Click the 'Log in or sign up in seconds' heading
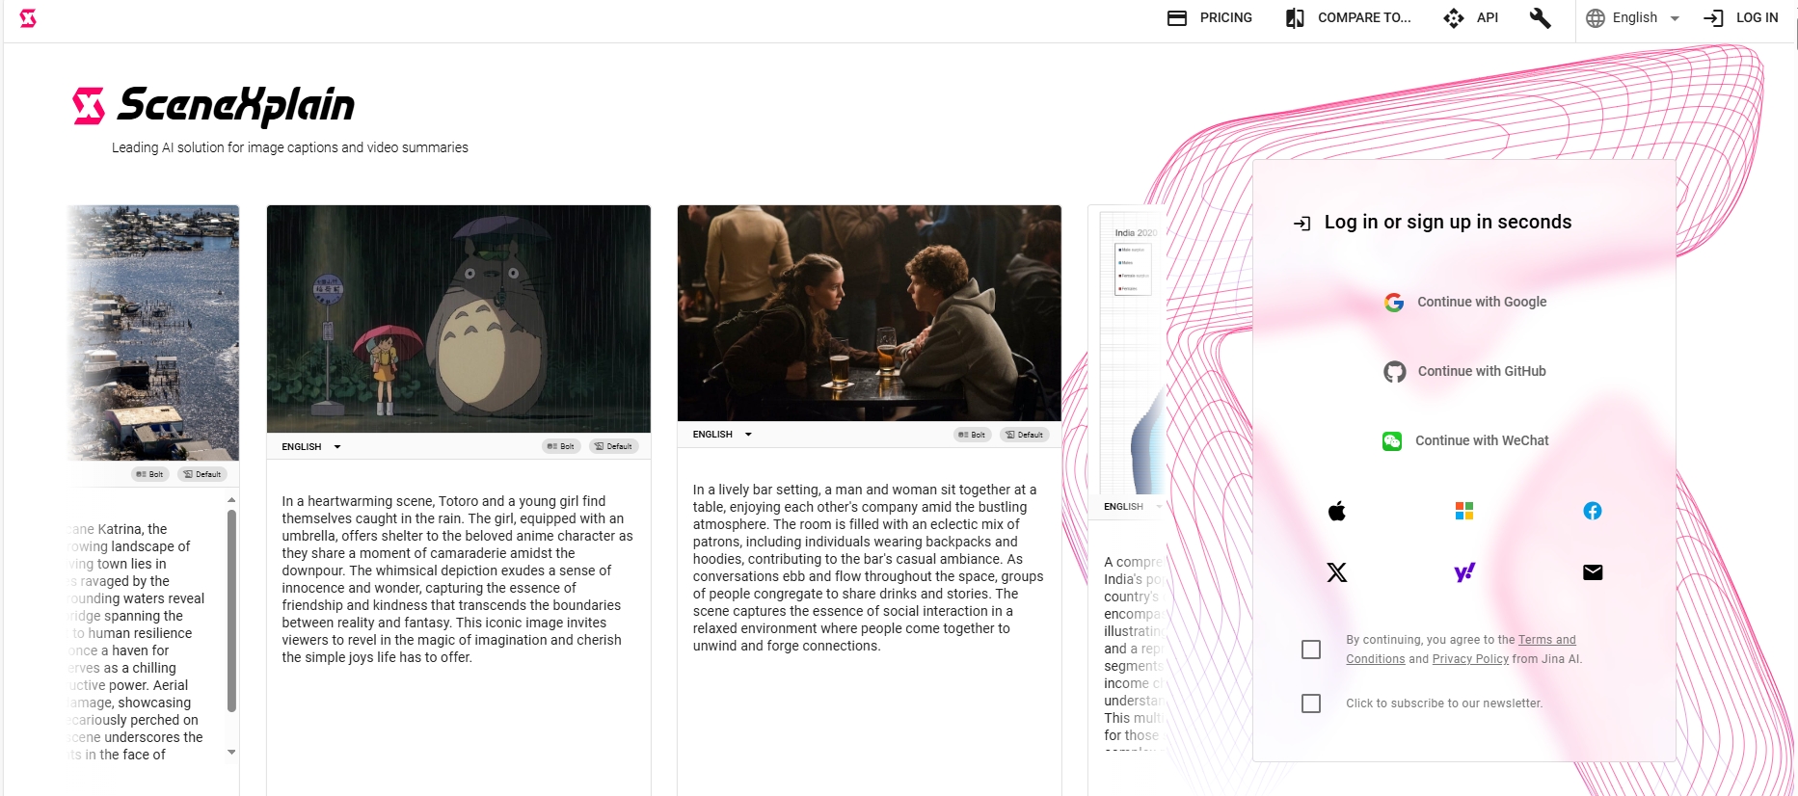 pyautogui.click(x=1448, y=222)
